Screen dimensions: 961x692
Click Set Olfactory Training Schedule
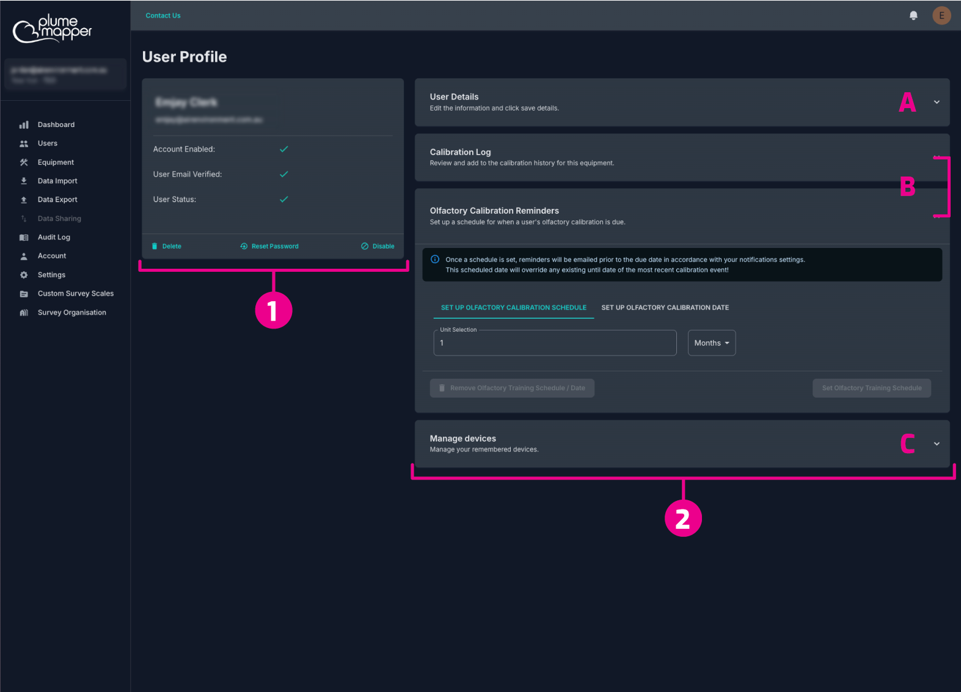coord(872,388)
